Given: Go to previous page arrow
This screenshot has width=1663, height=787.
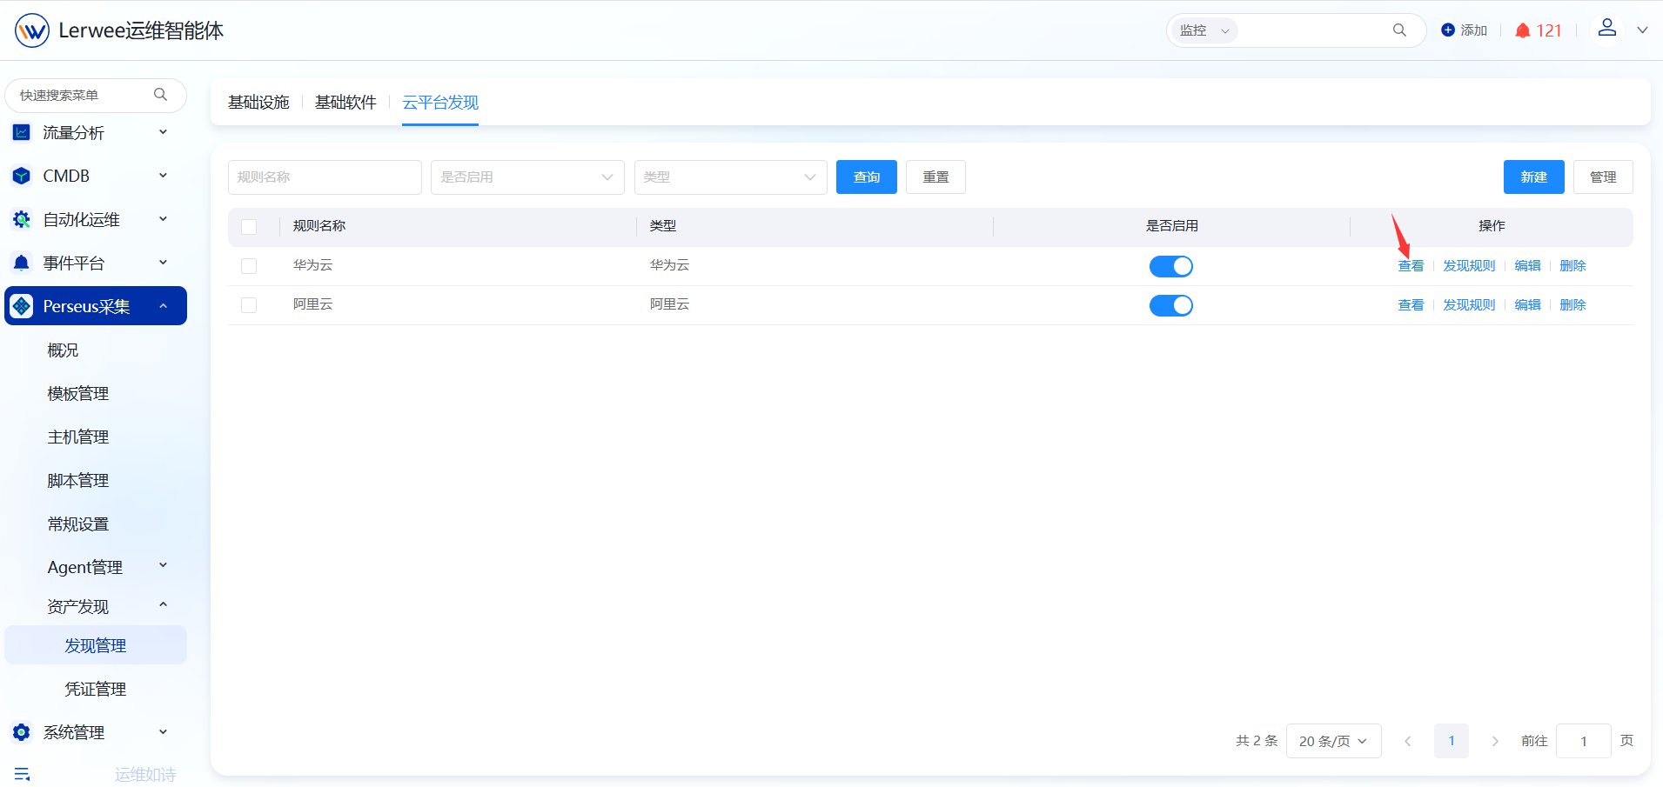Looking at the screenshot, I should tap(1407, 741).
